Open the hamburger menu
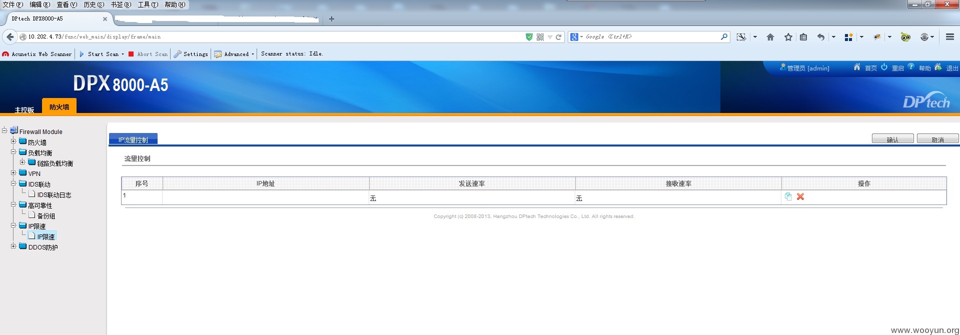The height and width of the screenshot is (335, 960). pos(950,36)
